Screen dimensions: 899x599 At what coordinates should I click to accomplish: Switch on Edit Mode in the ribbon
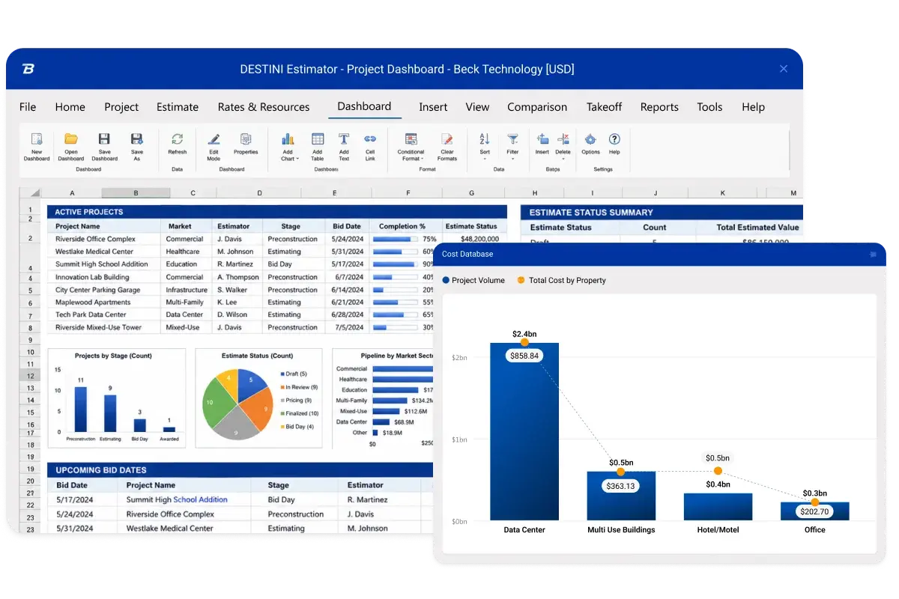coord(214,139)
